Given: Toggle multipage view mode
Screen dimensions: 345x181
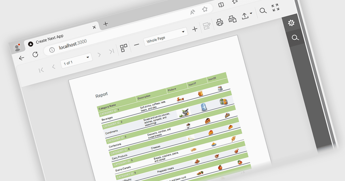Looking at the screenshot, I should [x=124, y=48].
